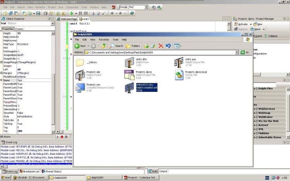Select Properties tab in Object Inspector
This screenshot has height=181, width=290.
(8, 29)
